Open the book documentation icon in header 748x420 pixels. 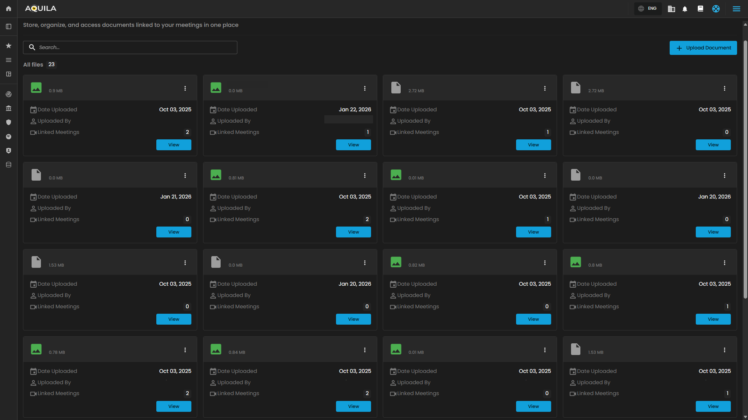point(700,9)
